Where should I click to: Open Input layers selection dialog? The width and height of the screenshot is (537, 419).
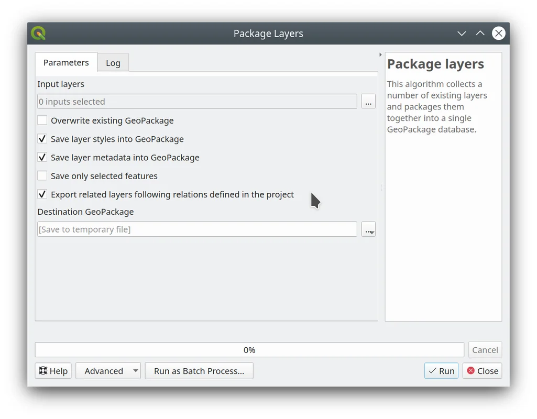click(x=368, y=102)
